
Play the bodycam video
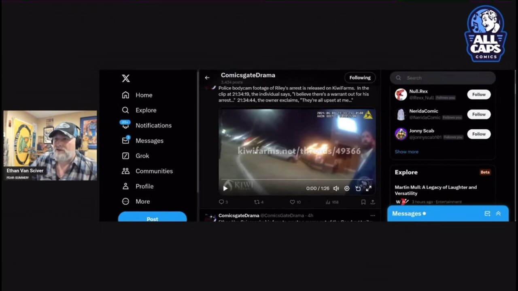pyautogui.click(x=225, y=188)
